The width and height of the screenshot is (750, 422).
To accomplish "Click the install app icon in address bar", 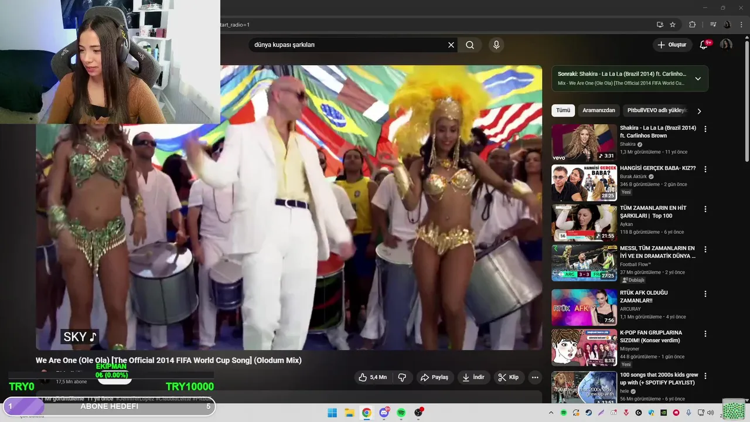I will (660, 25).
